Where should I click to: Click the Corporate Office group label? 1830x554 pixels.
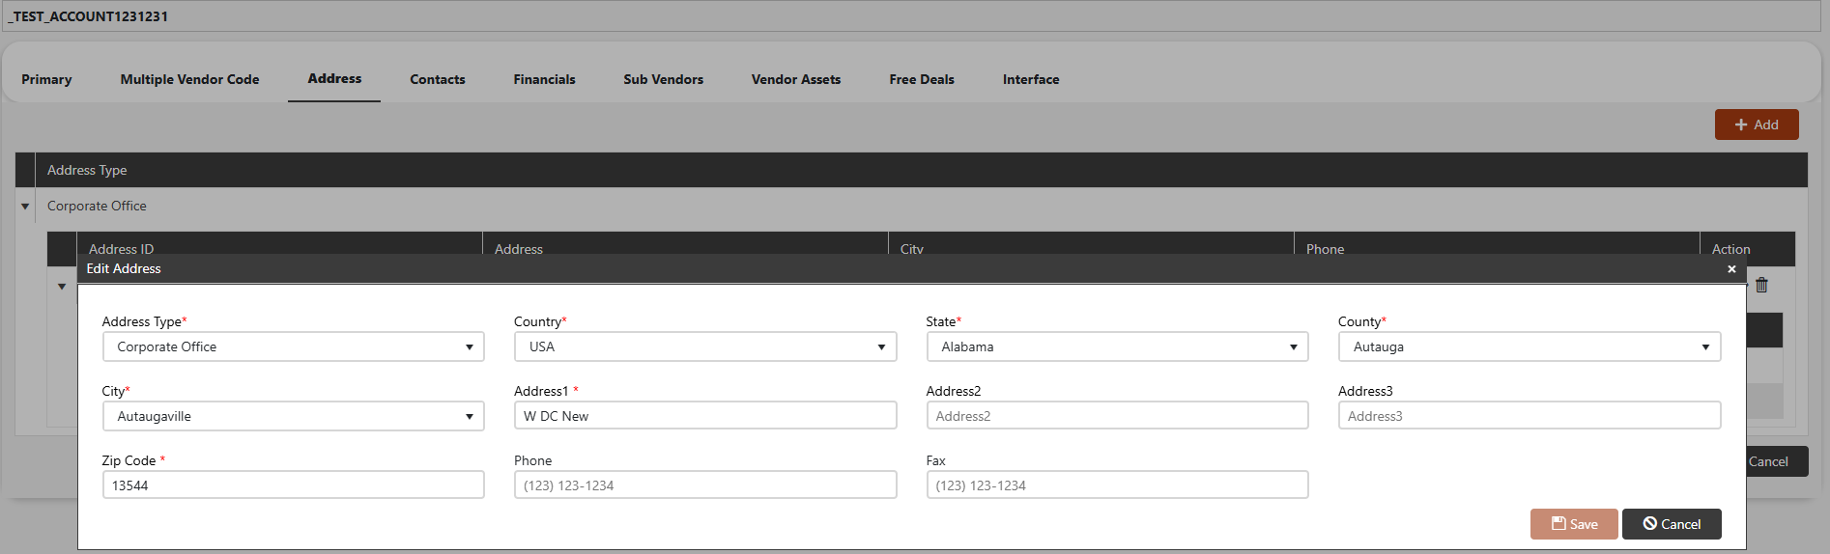[x=97, y=206]
